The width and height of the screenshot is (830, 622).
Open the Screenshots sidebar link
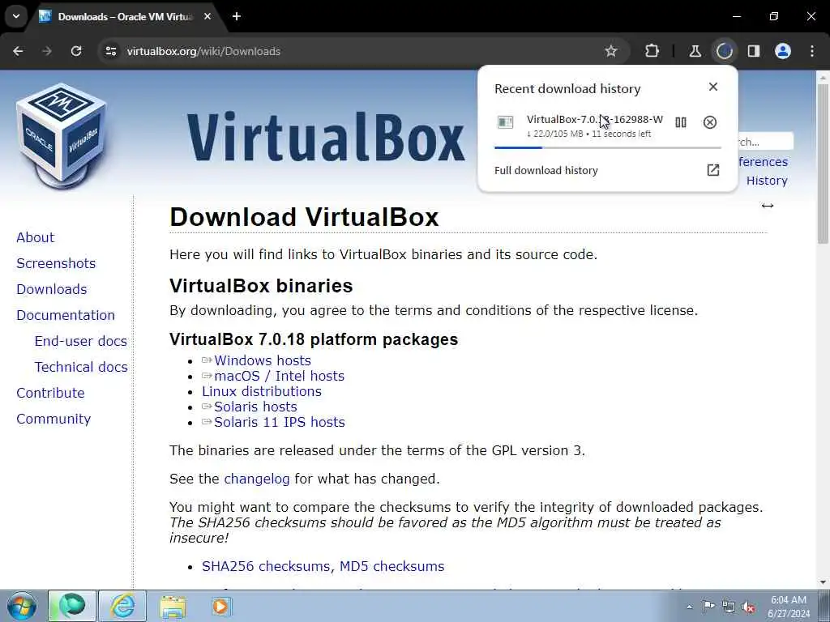coord(56,263)
